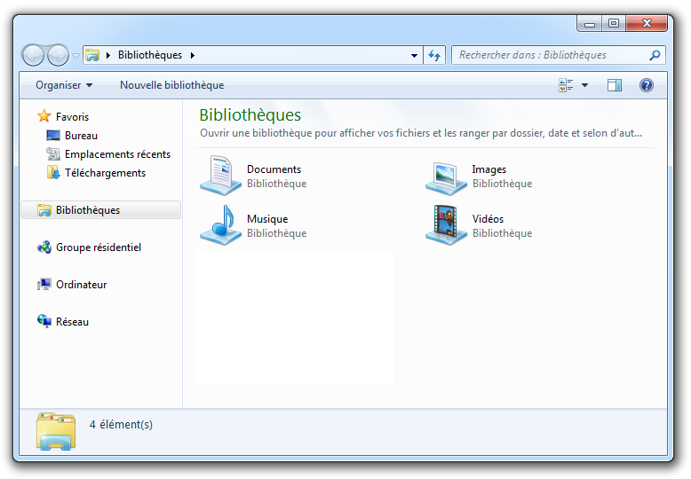The width and height of the screenshot is (691, 479).
Task: Refresh the Bibliothèques view
Action: pyautogui.click(x=434, y=56)
